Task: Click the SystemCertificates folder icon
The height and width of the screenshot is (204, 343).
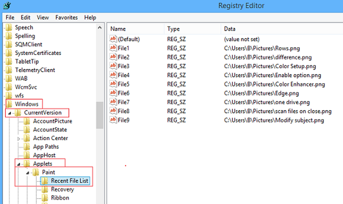Action: pos(9,53)
